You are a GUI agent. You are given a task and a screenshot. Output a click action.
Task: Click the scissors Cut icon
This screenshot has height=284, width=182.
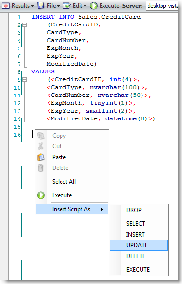(40, 146)
